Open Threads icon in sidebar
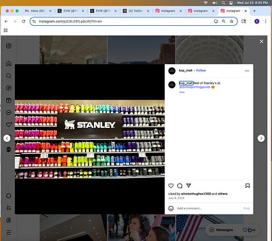 (9, 220)
